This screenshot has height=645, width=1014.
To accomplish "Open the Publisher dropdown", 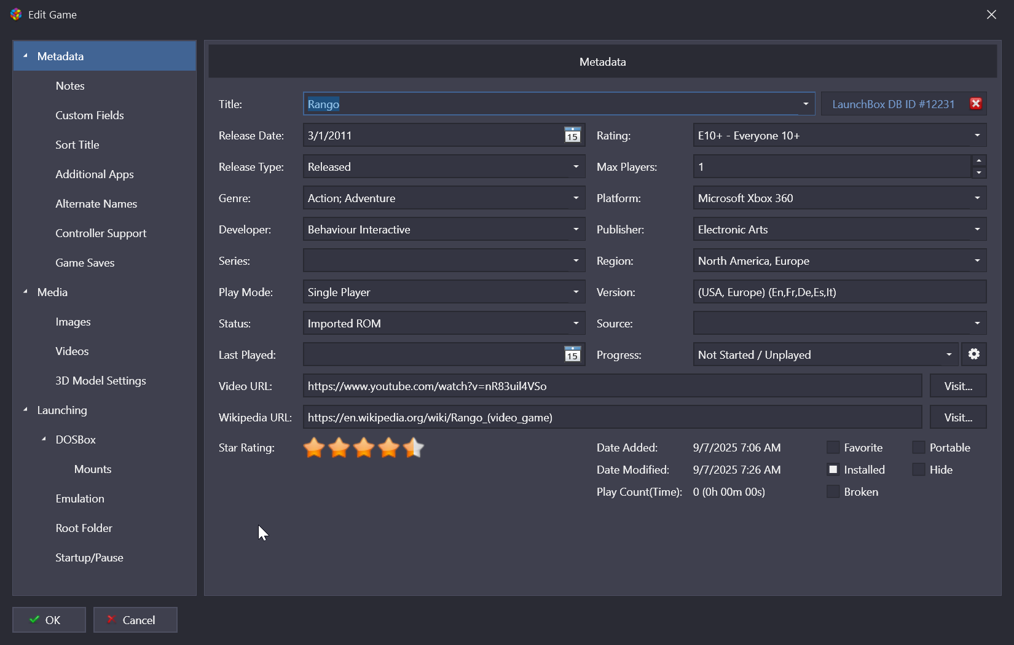I will tap(977, 229).
